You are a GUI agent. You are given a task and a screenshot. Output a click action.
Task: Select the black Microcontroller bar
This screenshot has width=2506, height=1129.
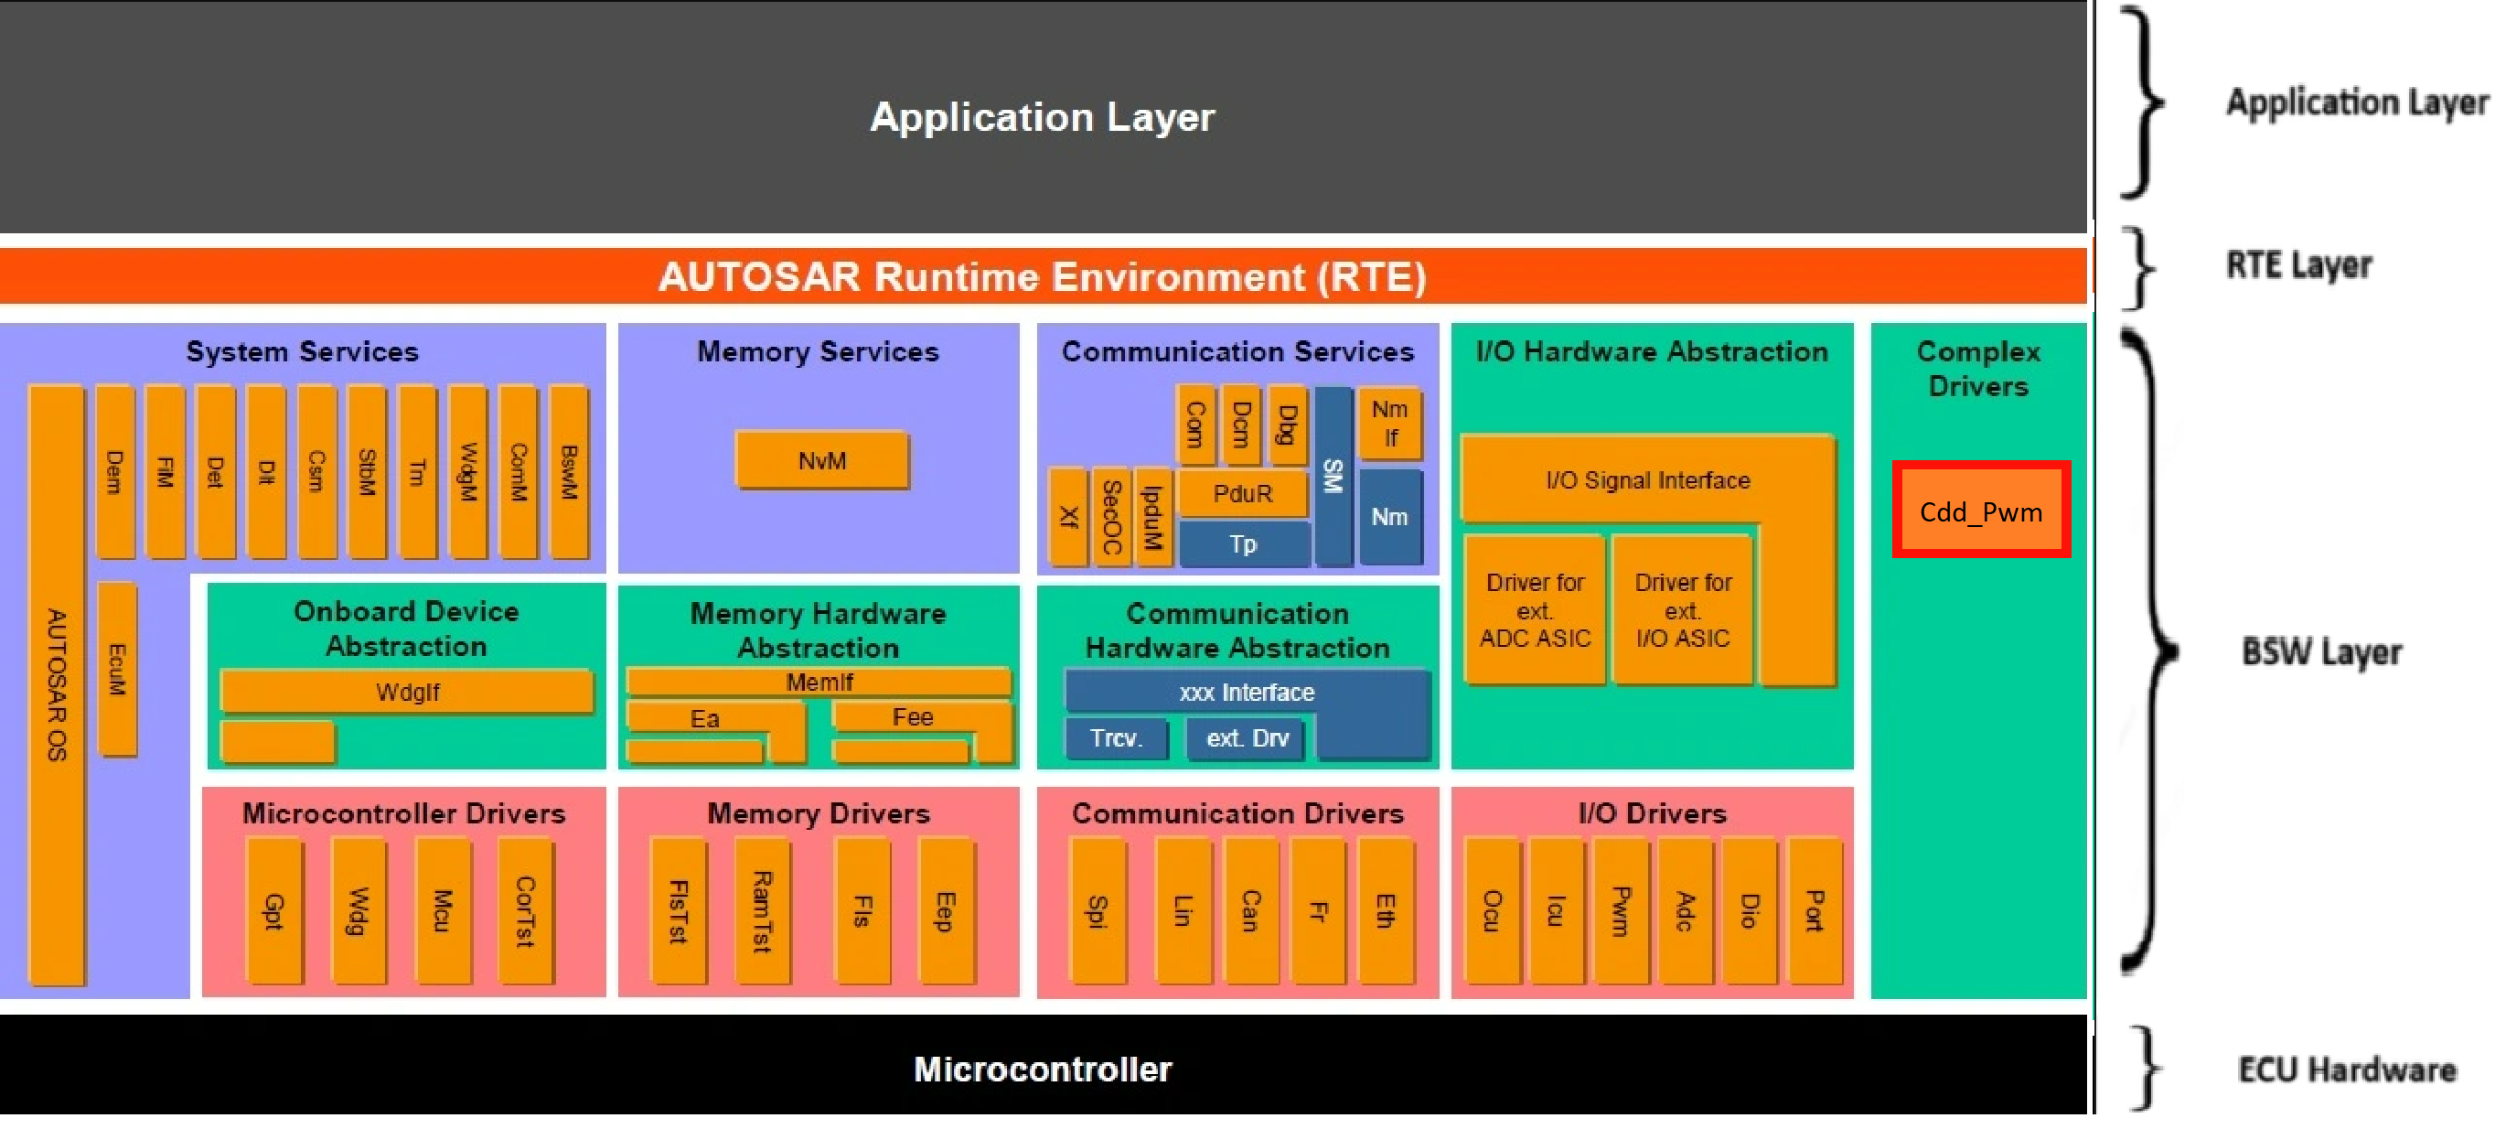point(1042,1068)
